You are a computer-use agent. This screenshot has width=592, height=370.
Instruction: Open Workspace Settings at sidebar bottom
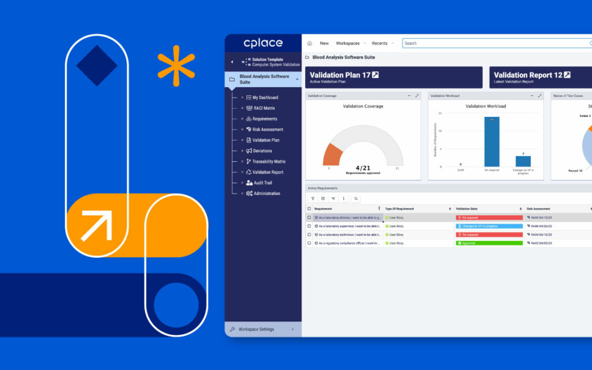point(256,329)
